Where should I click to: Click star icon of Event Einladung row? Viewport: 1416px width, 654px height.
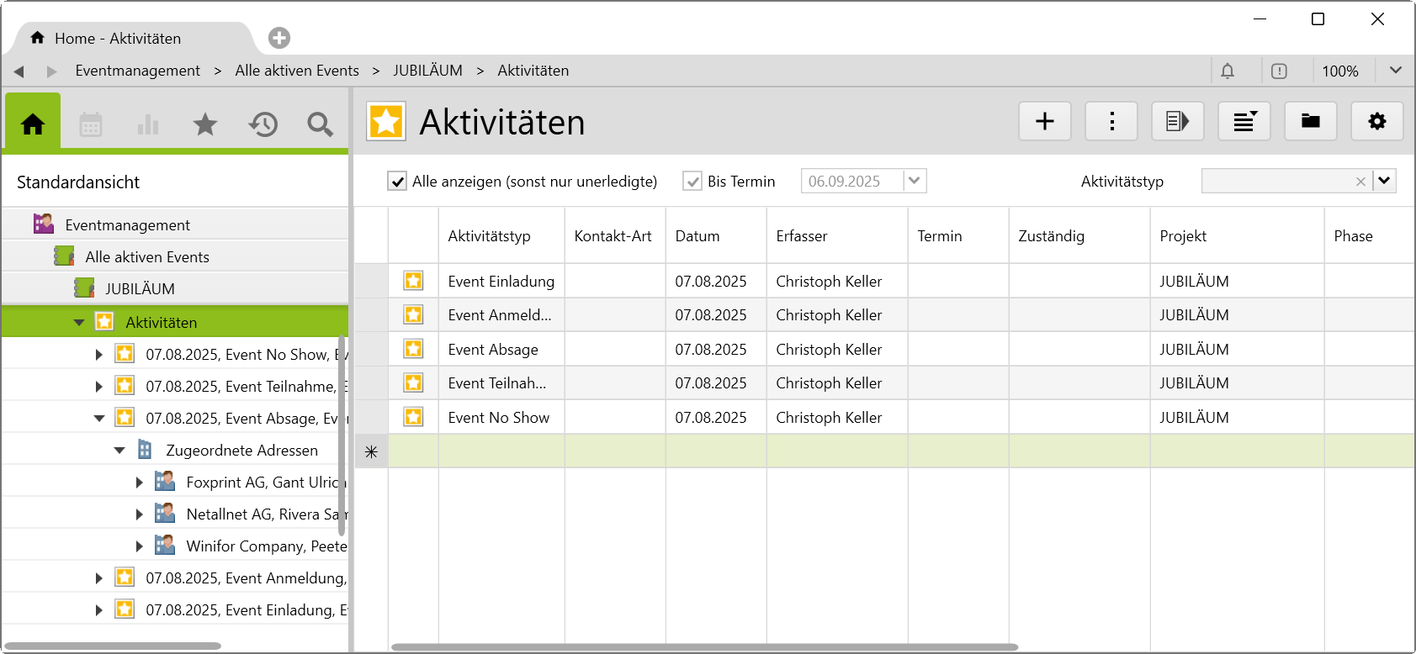[x=413, y=280]
